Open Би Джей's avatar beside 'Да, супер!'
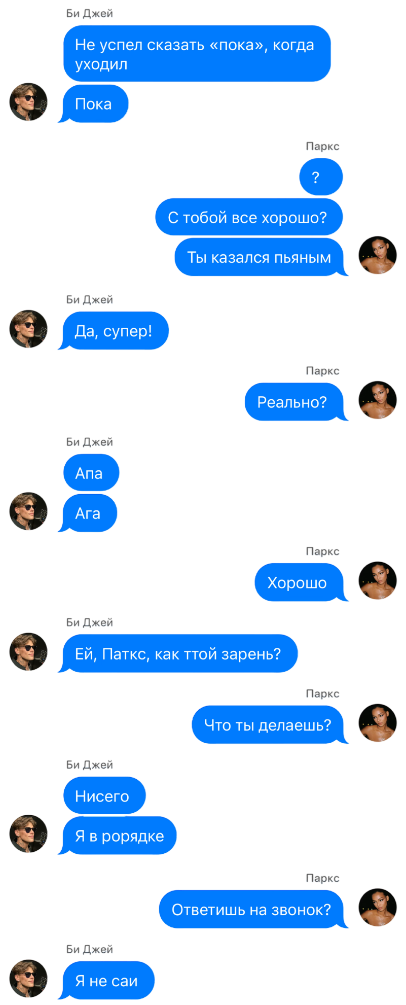 click(28, 329)
